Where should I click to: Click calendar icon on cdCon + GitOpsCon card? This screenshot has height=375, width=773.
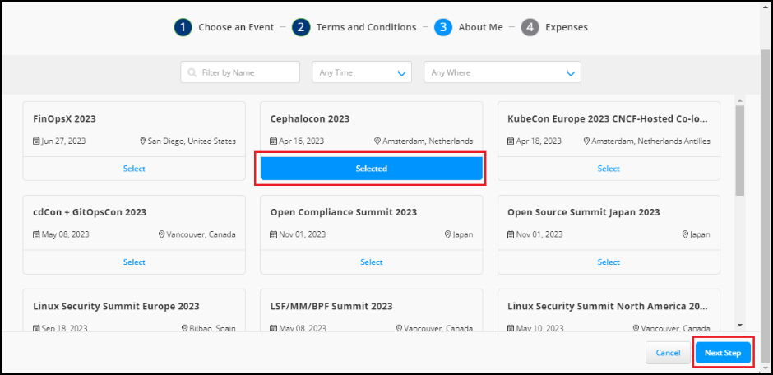tap(36, 234)
